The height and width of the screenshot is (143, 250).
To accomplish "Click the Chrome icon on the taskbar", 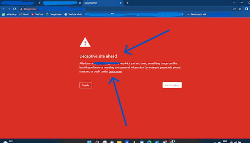I will (172, 142).
